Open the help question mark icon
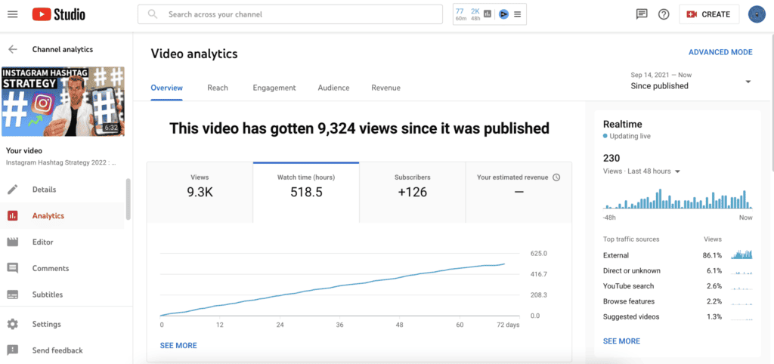774x364 pixels. [x=664, y=14]
